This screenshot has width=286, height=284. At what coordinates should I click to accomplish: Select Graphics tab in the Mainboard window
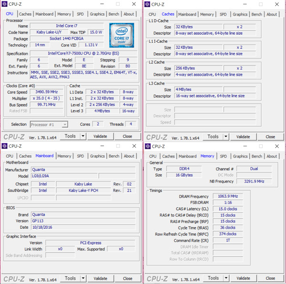pyautogui.click(x=97, y=156)
